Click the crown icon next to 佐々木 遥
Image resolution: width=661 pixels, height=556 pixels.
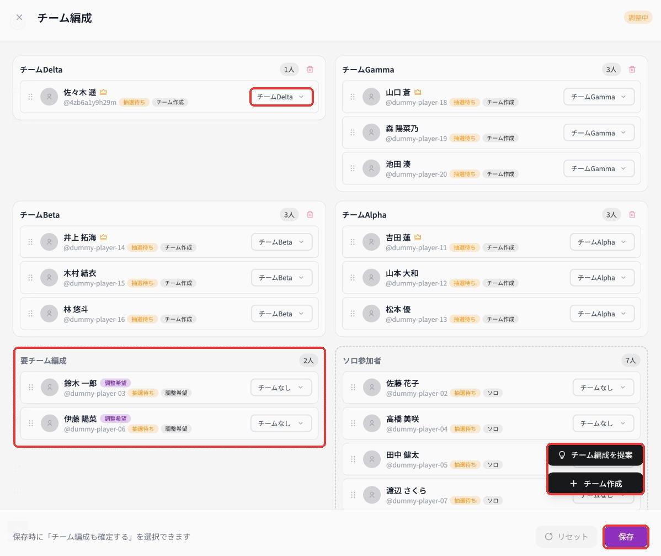(x=103, y=92)
